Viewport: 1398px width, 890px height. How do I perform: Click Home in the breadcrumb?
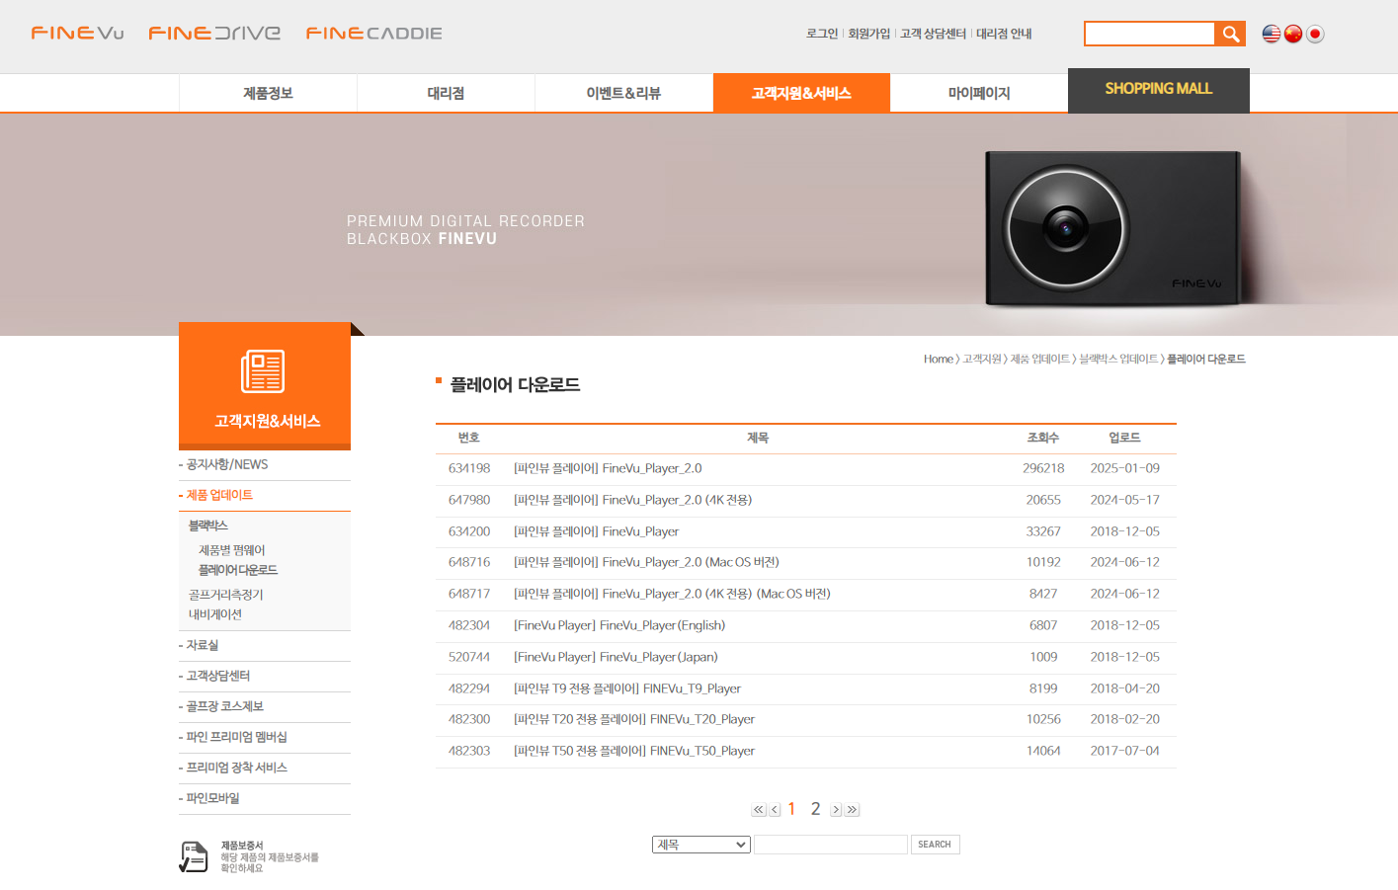click(x=939, y=359)
